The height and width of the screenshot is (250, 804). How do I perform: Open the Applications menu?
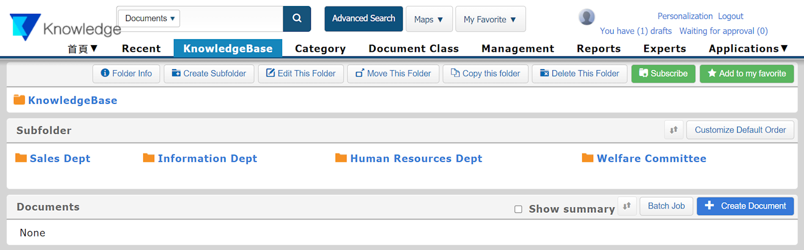point(748,49)
